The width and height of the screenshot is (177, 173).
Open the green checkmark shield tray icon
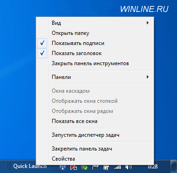85,167
